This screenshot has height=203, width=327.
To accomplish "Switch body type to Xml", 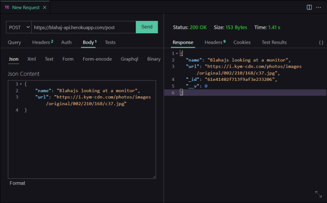I will (x=32, y=59).
